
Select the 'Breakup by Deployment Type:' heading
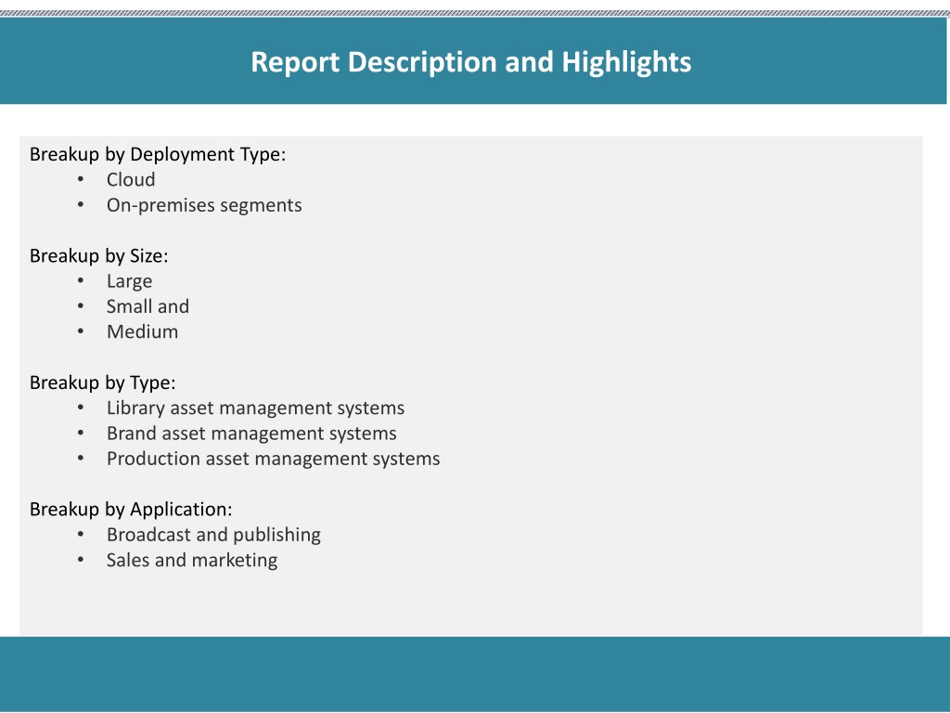158,155
